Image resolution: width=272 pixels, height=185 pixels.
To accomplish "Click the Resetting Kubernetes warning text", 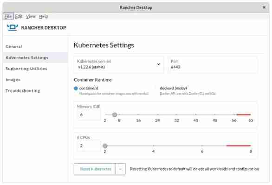I will pyautogui.click(x=194, y=169).
